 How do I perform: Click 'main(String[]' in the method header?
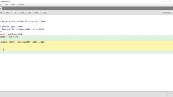pos(30,42)
